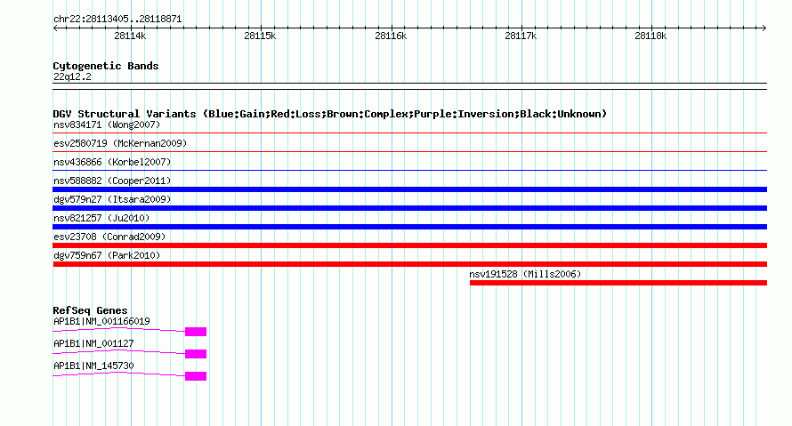The width and height of the screenshot is (792, 426).
Task: Click the 28116k ruler tick label
Action: coord(391,36)
